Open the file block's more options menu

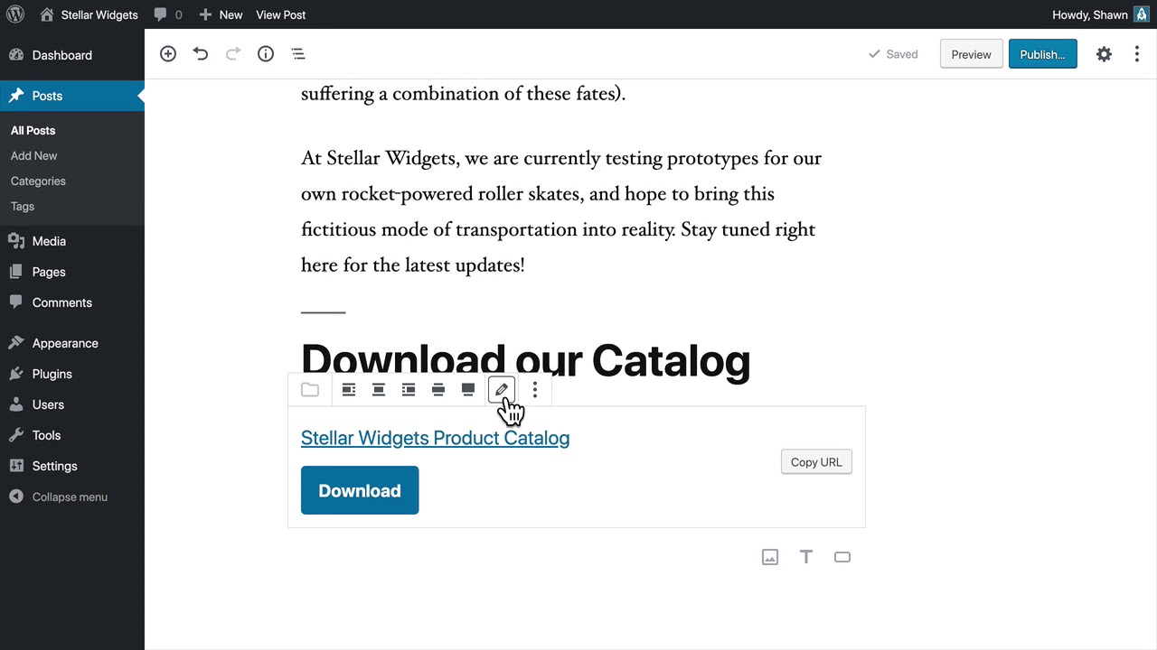tap(535, 390)
